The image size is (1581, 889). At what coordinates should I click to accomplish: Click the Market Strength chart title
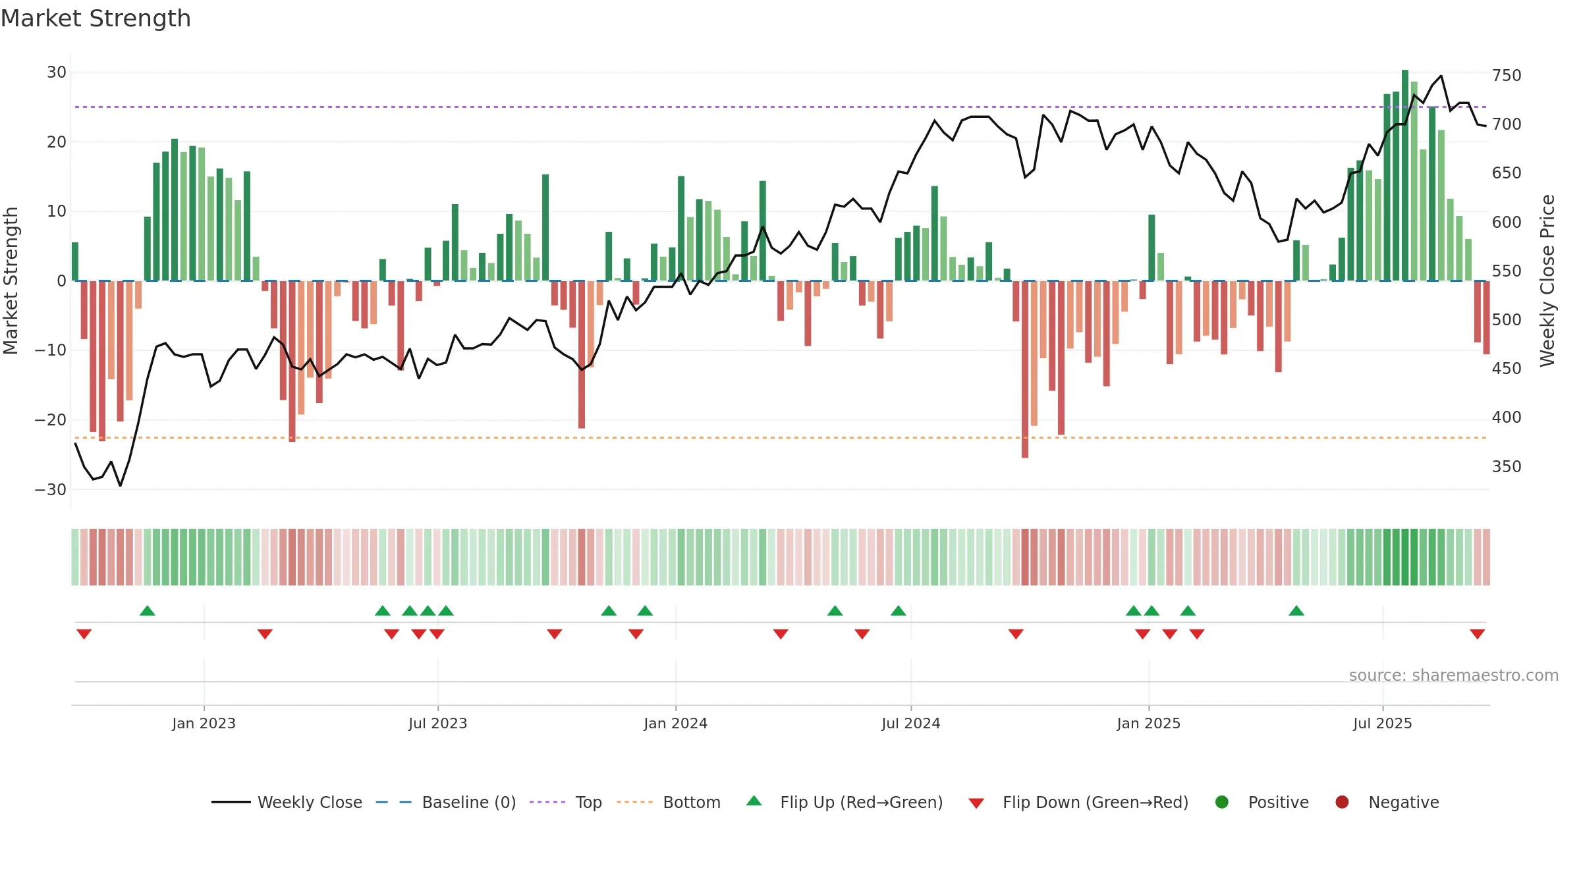click(x=96, y=18)
